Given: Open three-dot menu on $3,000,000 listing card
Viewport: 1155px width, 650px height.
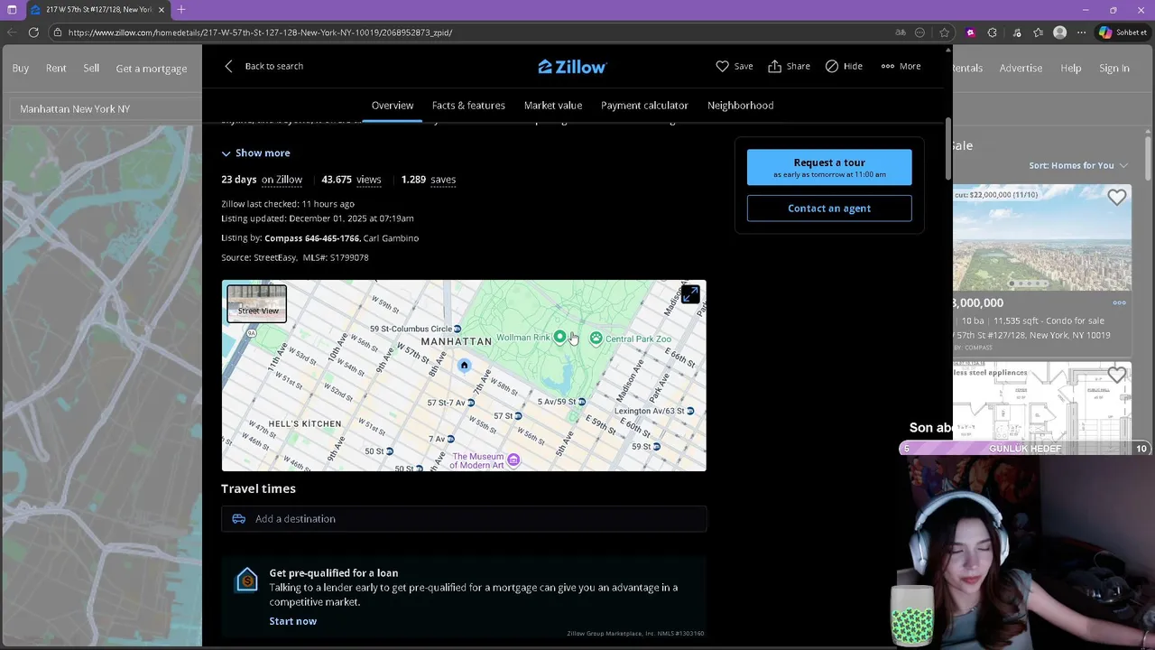Looking at the screenshot, I should tap(1119, 302).
